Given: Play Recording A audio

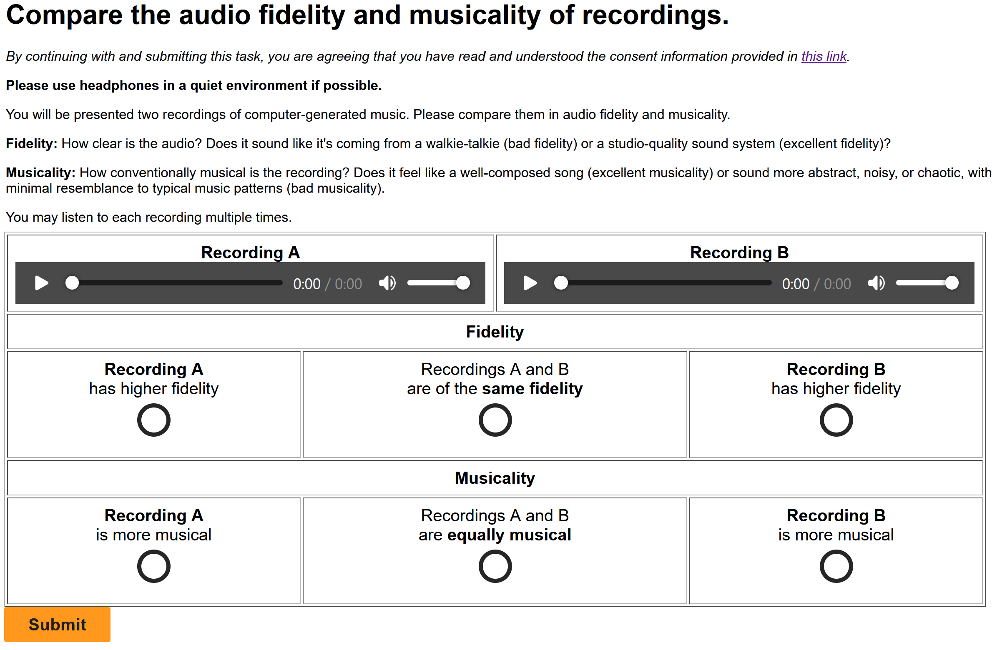Looking at the screenshot, I should pos(41,283).
